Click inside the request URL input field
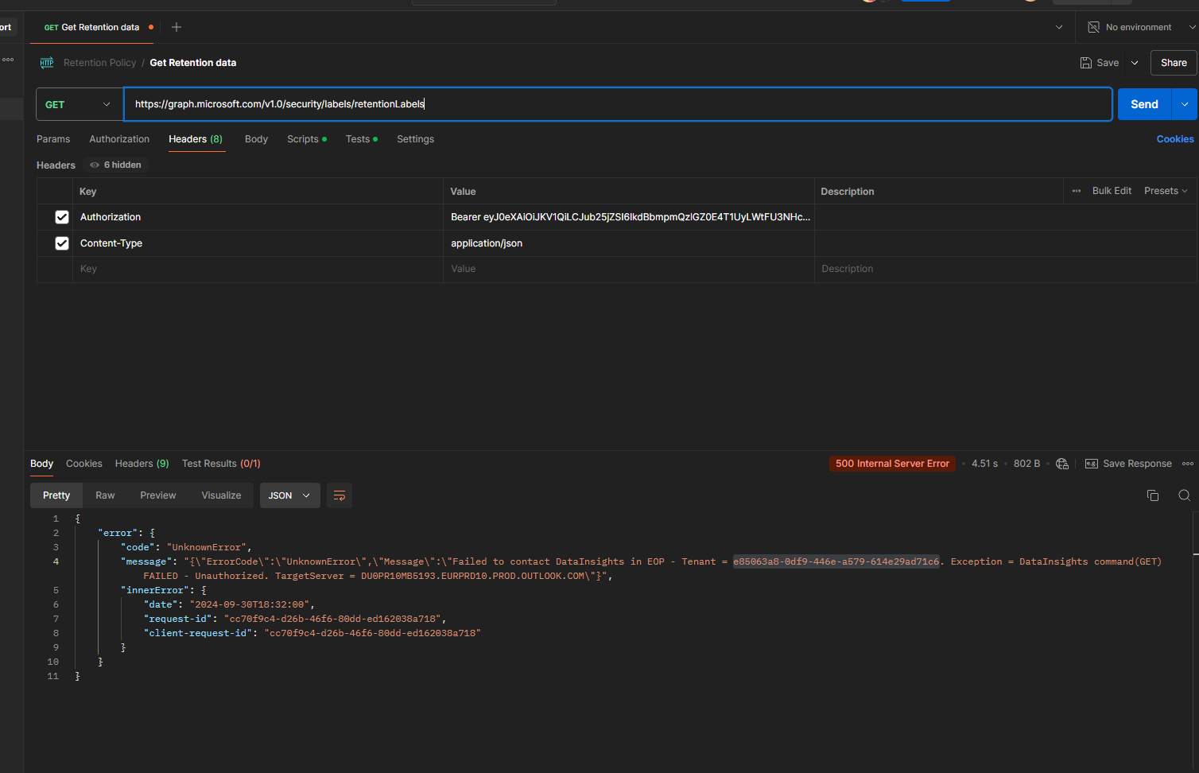The height and width of the screenshot is (773, 1199). 557,103
